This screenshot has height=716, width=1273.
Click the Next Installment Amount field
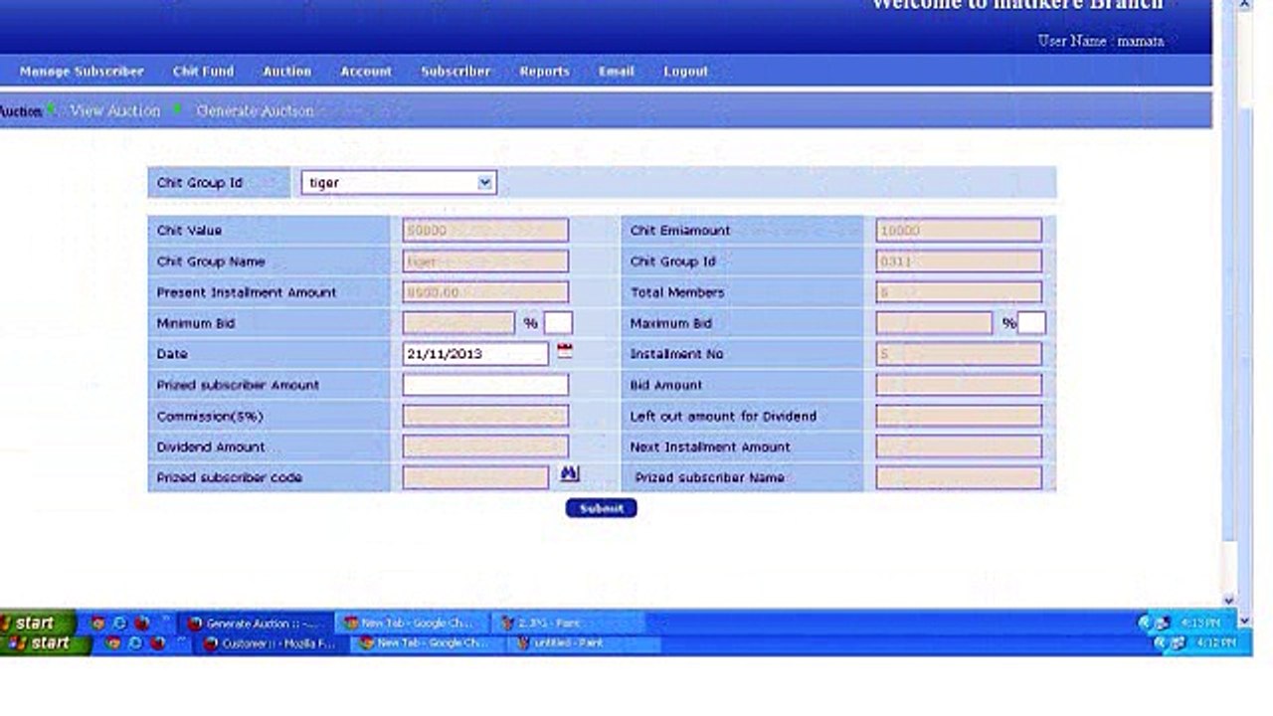click(959, 447)
